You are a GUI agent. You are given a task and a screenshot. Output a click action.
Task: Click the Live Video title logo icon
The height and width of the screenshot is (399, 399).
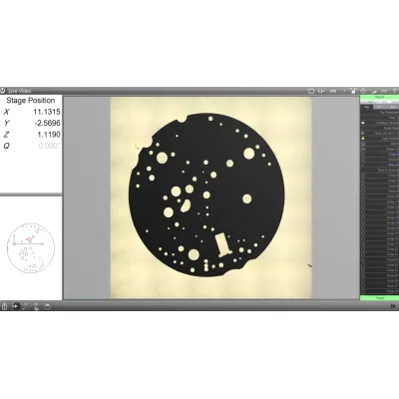coord(3,91)
